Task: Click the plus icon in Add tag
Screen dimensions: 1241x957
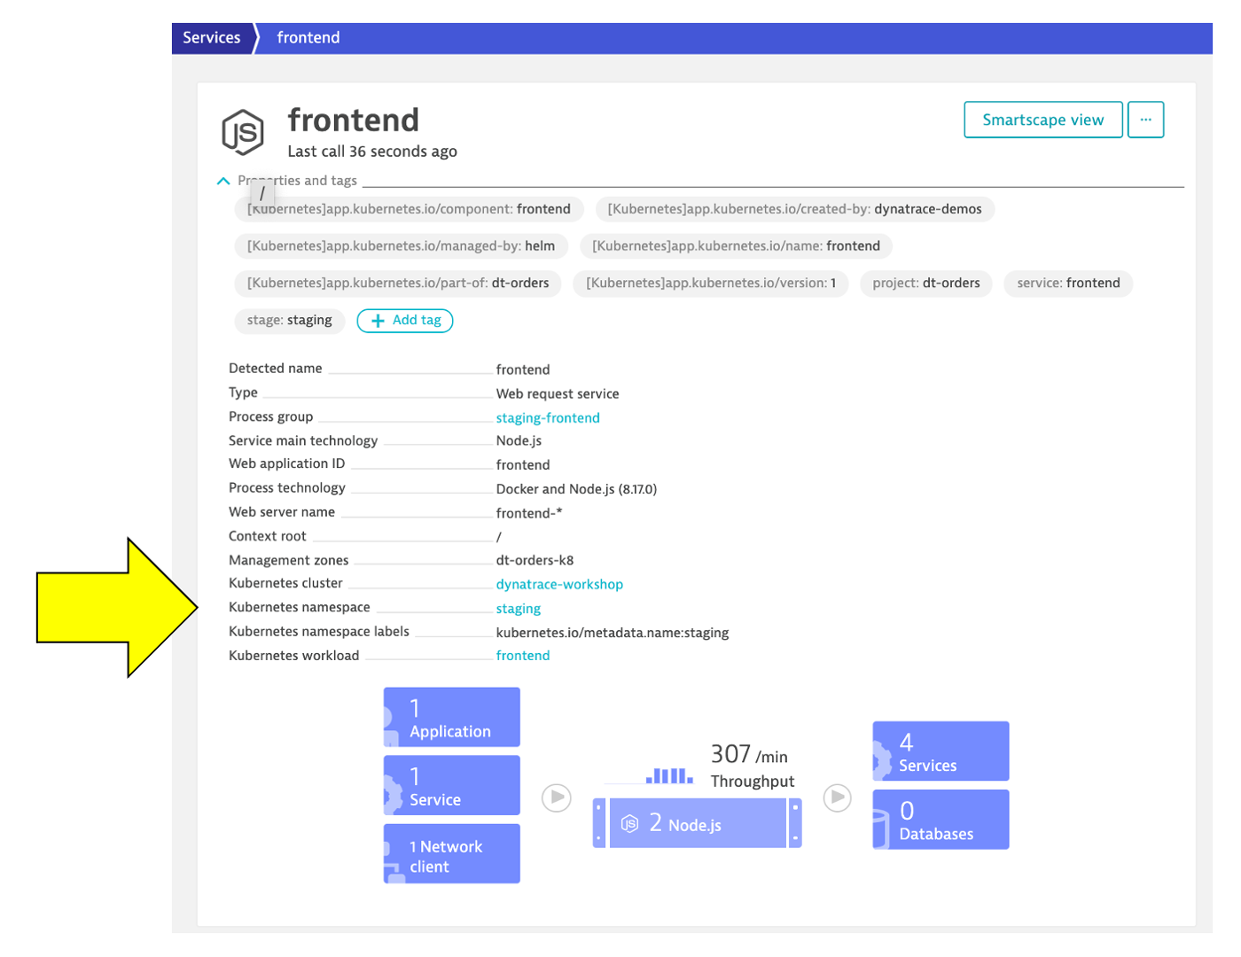Action: pos(378,321)
